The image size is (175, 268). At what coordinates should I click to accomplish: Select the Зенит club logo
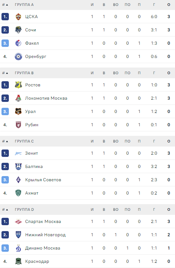click(x=18, y=153)
